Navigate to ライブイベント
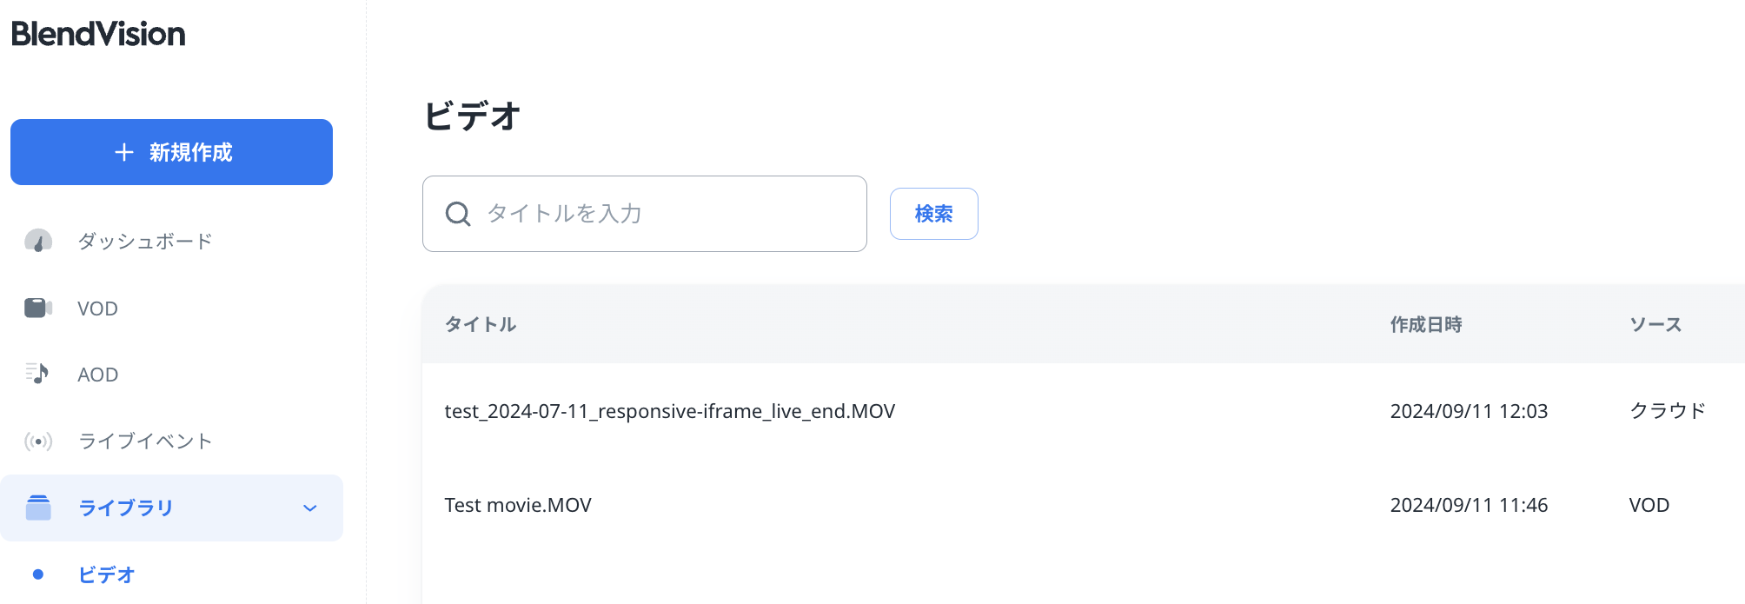The width and height of the screenshot is (1745, 604). coord(145,441)
